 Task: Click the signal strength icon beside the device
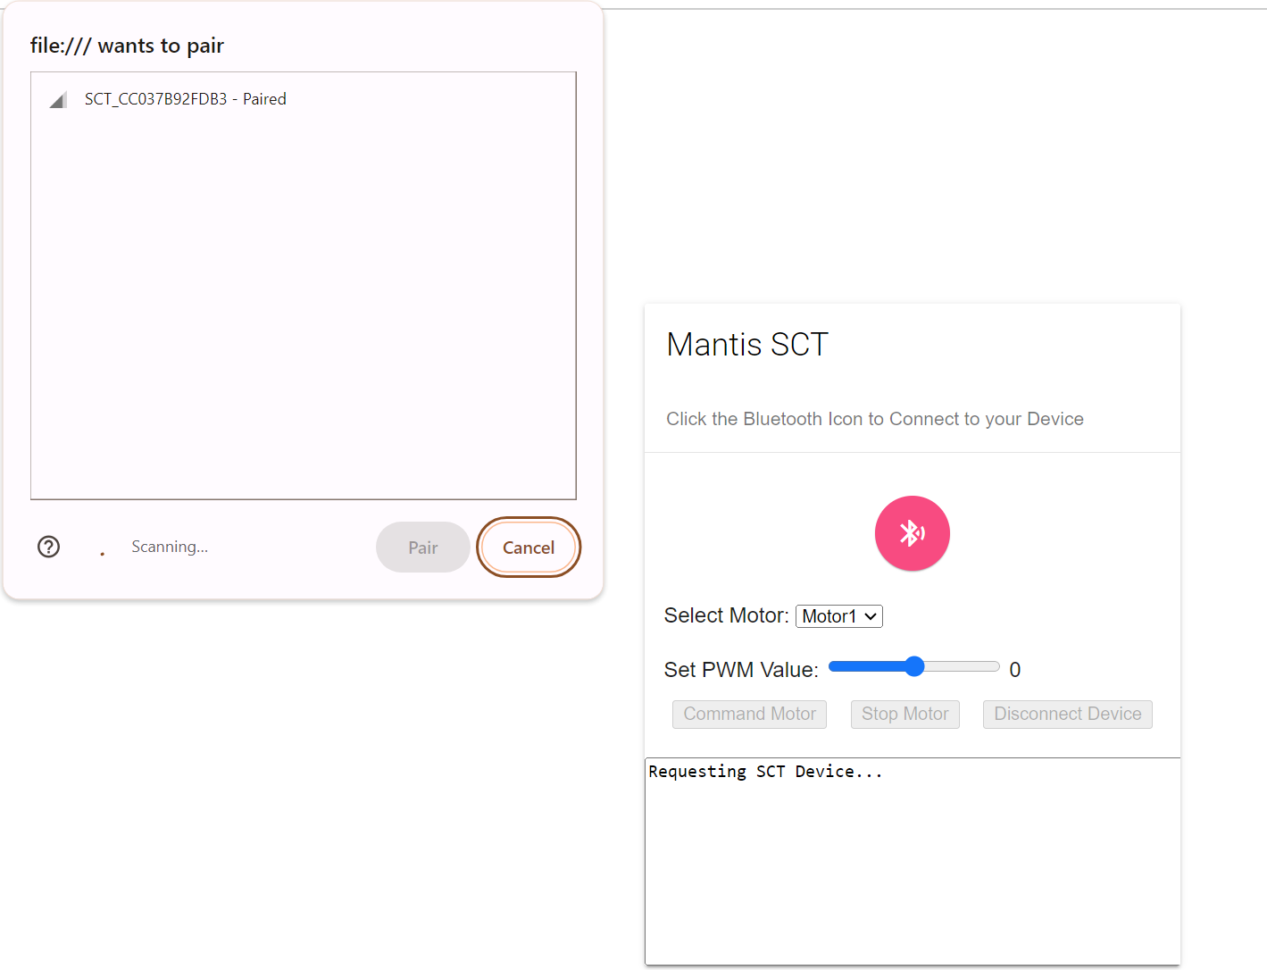tap(58, 100)
